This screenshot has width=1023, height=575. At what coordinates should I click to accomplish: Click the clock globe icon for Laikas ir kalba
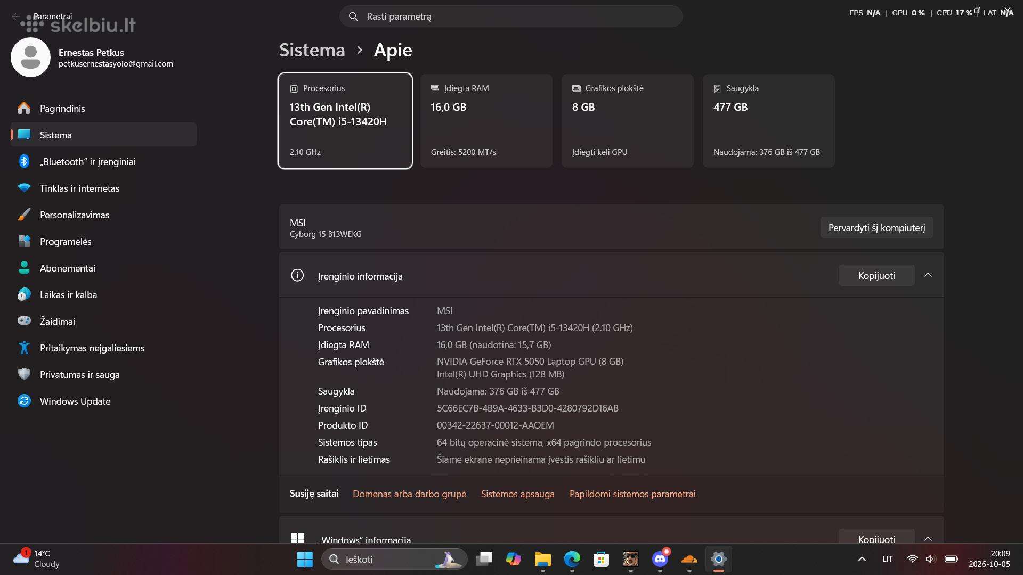[24, 294]
